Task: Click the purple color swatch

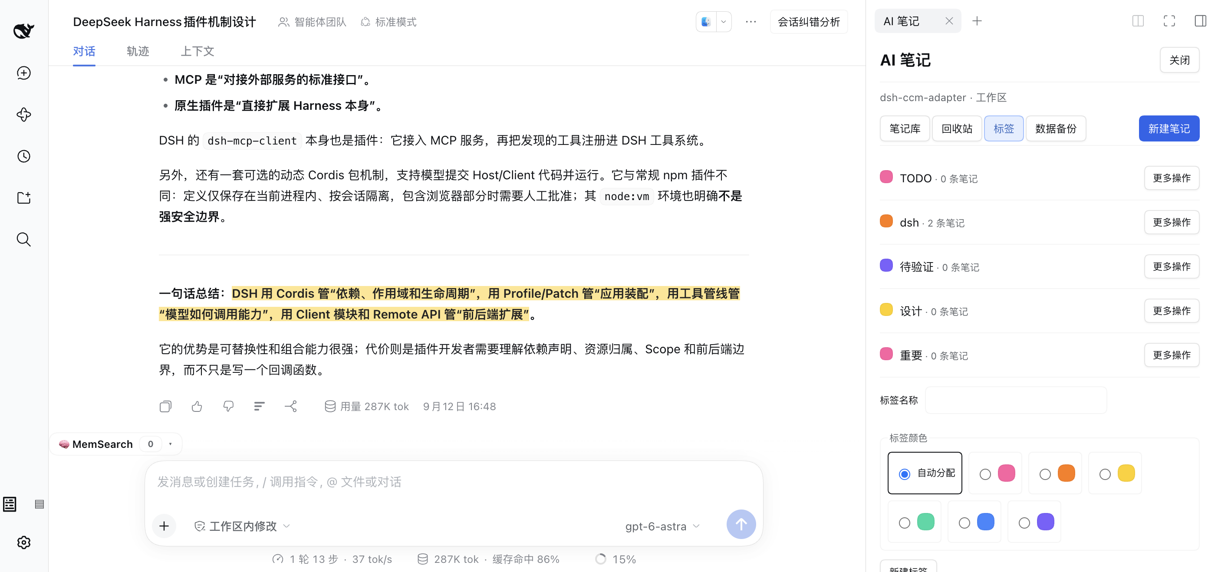Action: pos(1045,521)
